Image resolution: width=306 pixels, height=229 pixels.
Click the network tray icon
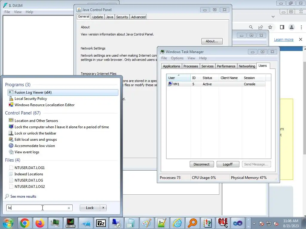pyautogui.click(x=269, y=224)
